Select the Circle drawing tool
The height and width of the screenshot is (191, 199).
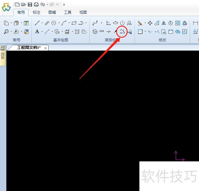pyautogui.click(x=54, y=23)
